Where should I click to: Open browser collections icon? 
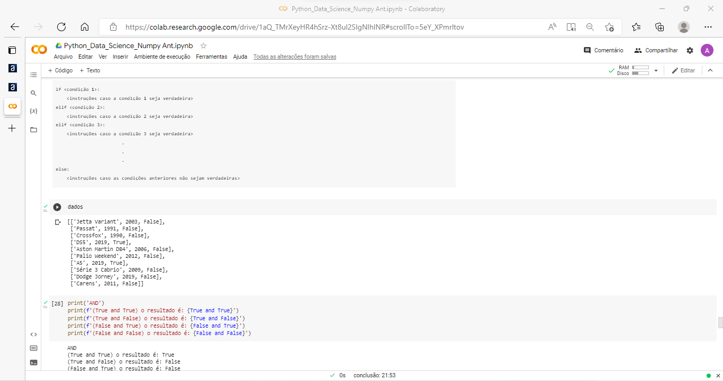659,27
